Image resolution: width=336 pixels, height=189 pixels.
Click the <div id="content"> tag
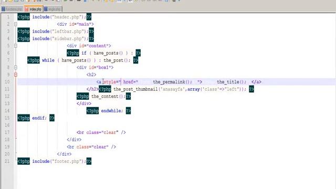pyautogui.click(x=89, y=46)
